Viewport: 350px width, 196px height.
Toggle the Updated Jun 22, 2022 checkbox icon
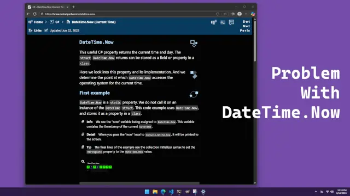46,30
